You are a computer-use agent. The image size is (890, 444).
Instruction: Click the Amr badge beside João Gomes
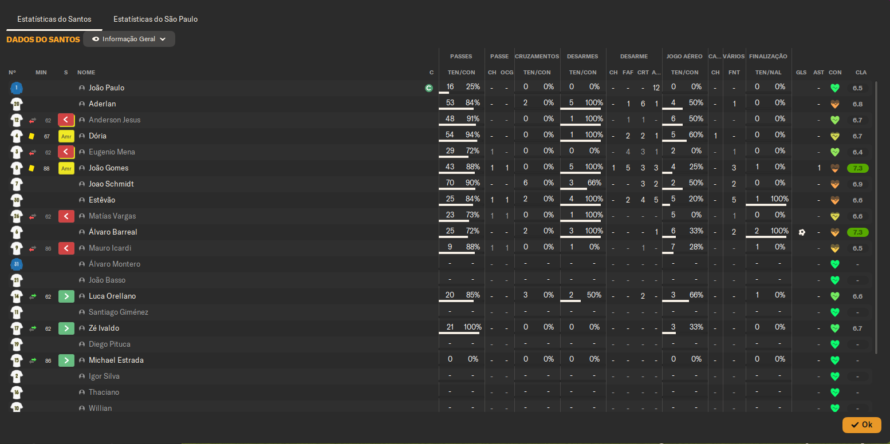point(66,168)
